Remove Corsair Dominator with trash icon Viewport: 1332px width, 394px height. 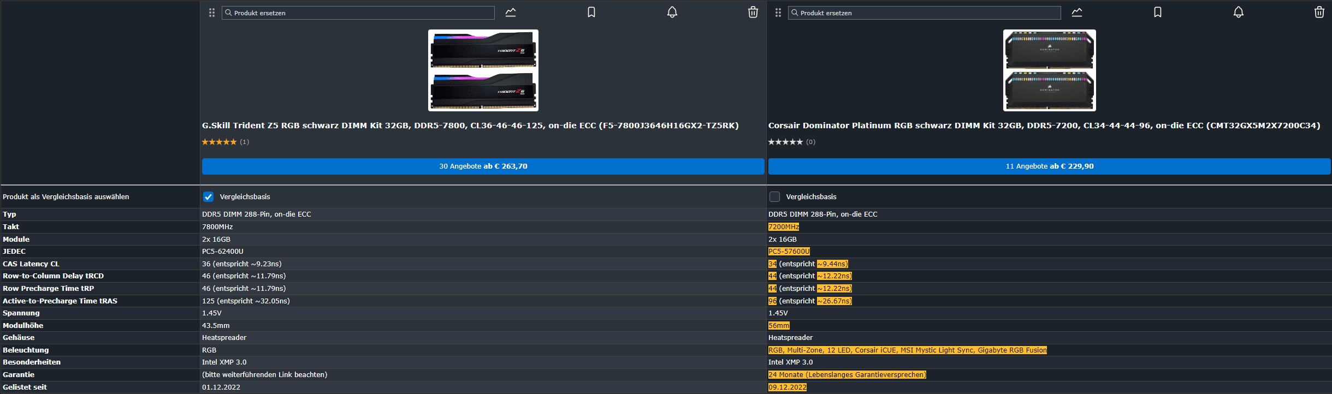[1319, 13]
